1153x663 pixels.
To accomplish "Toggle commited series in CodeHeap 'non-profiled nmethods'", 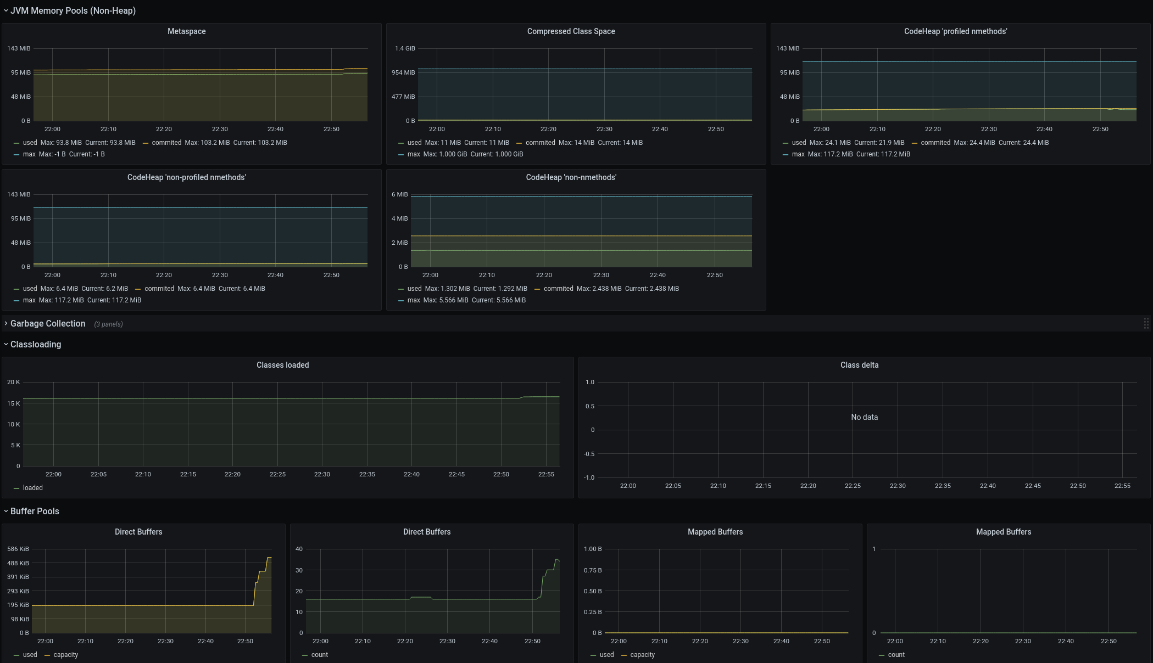I will click(x=159, y=288).
